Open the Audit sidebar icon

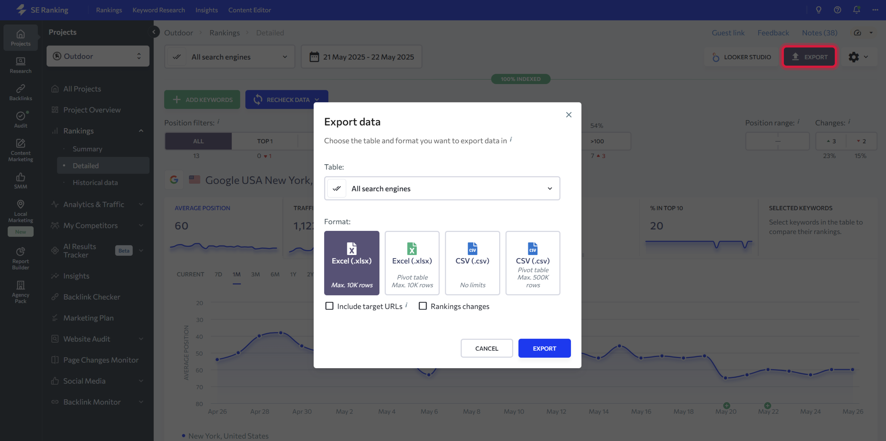pyautogui.click(x=20, y=119)
